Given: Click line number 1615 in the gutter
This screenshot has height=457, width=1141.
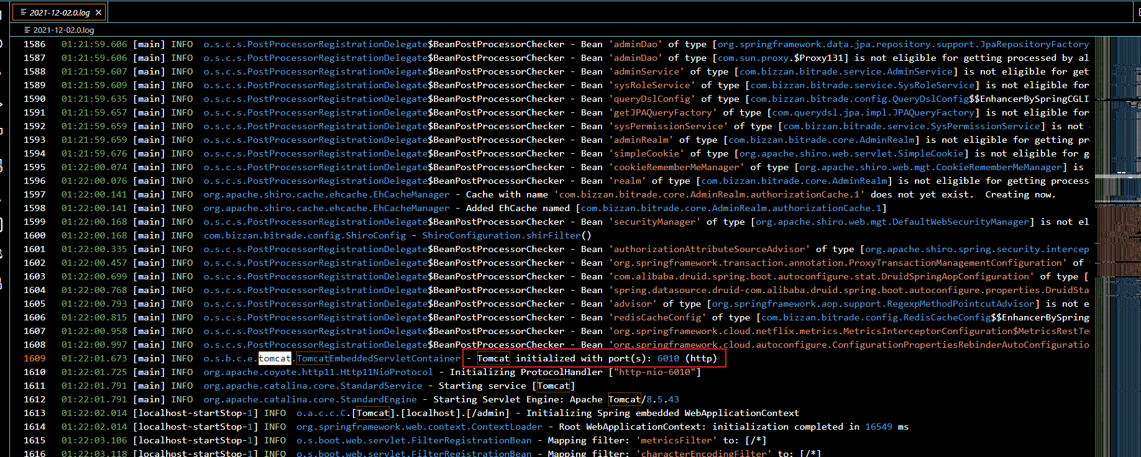Looking at the screenshot, I should click(x=35, y=440).
